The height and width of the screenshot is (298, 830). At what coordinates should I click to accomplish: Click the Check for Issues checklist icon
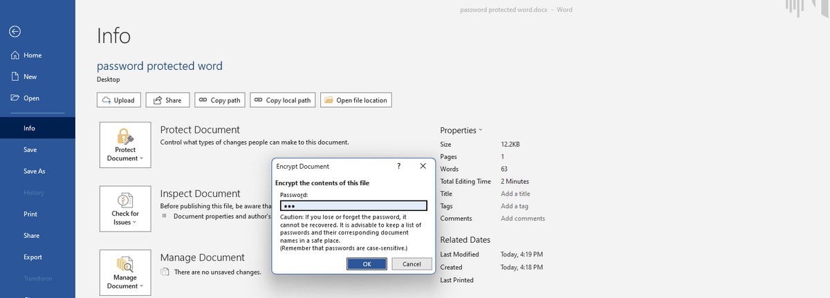125,200
